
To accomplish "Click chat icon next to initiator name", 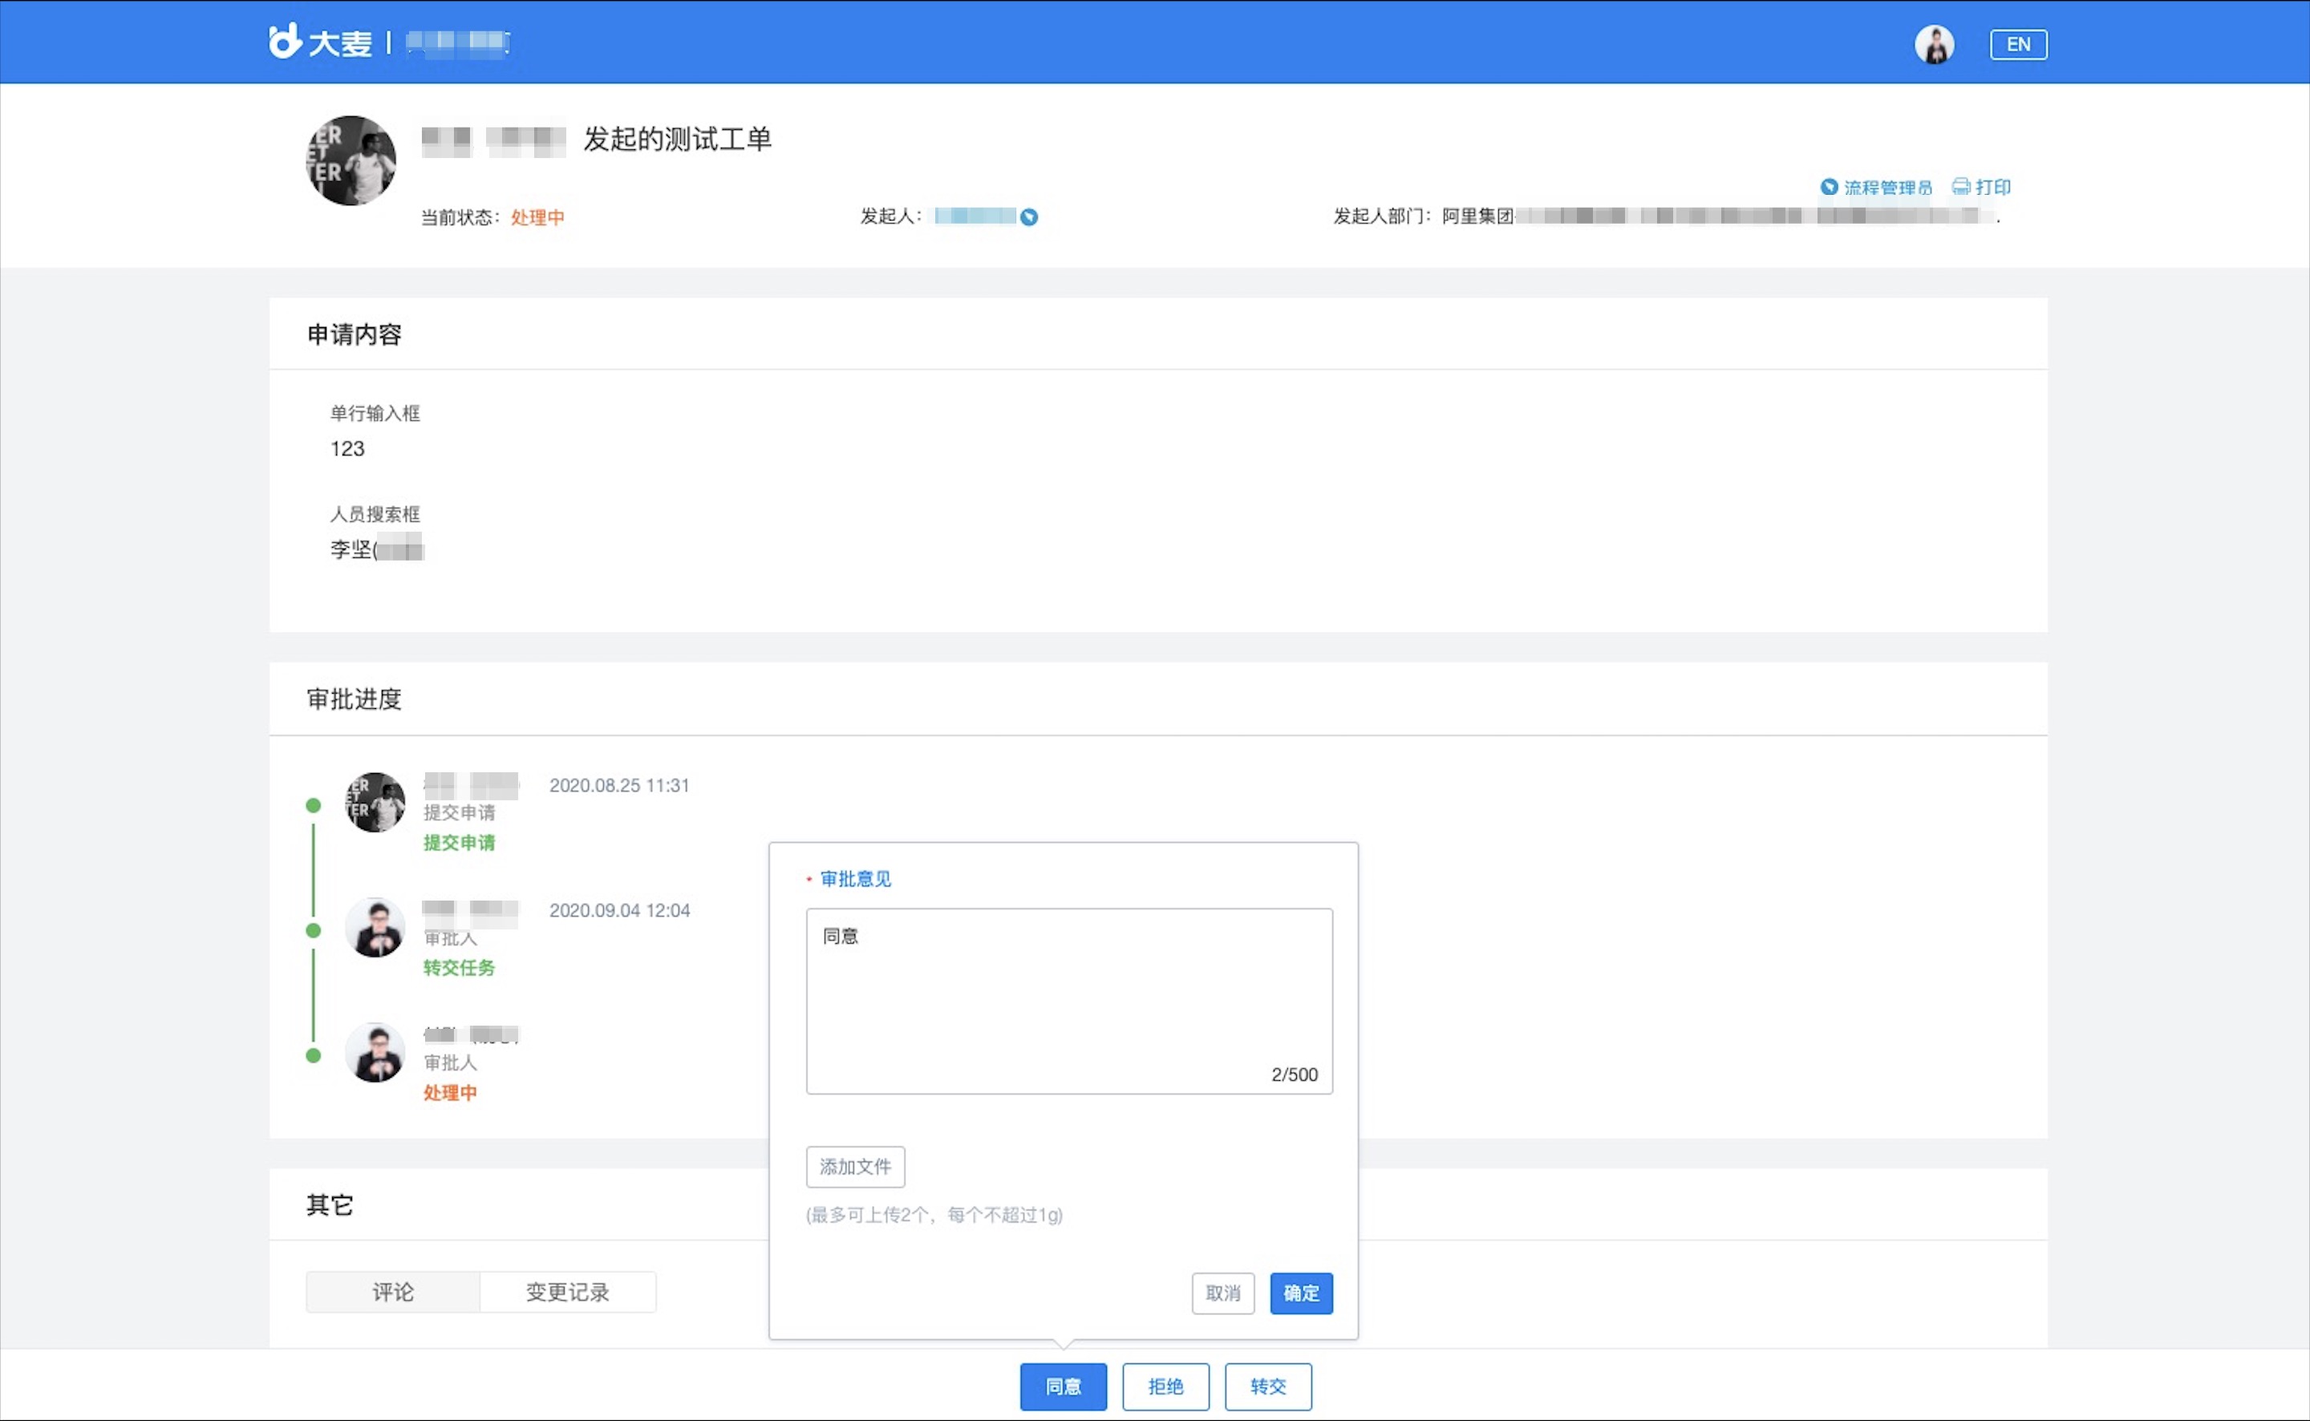I will tap(1029, 217).
